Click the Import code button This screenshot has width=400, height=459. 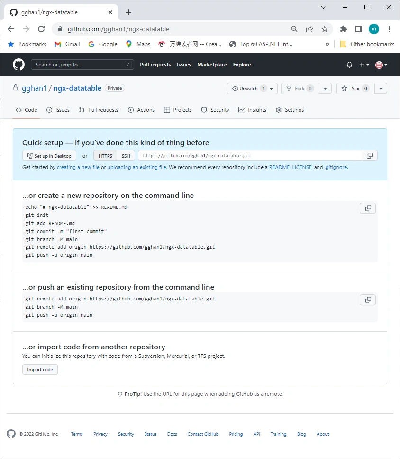coord(40,369)
